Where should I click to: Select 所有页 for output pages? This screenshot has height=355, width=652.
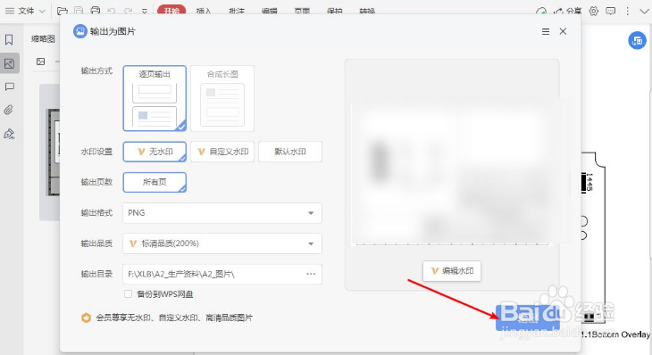[x=155, y=182]
